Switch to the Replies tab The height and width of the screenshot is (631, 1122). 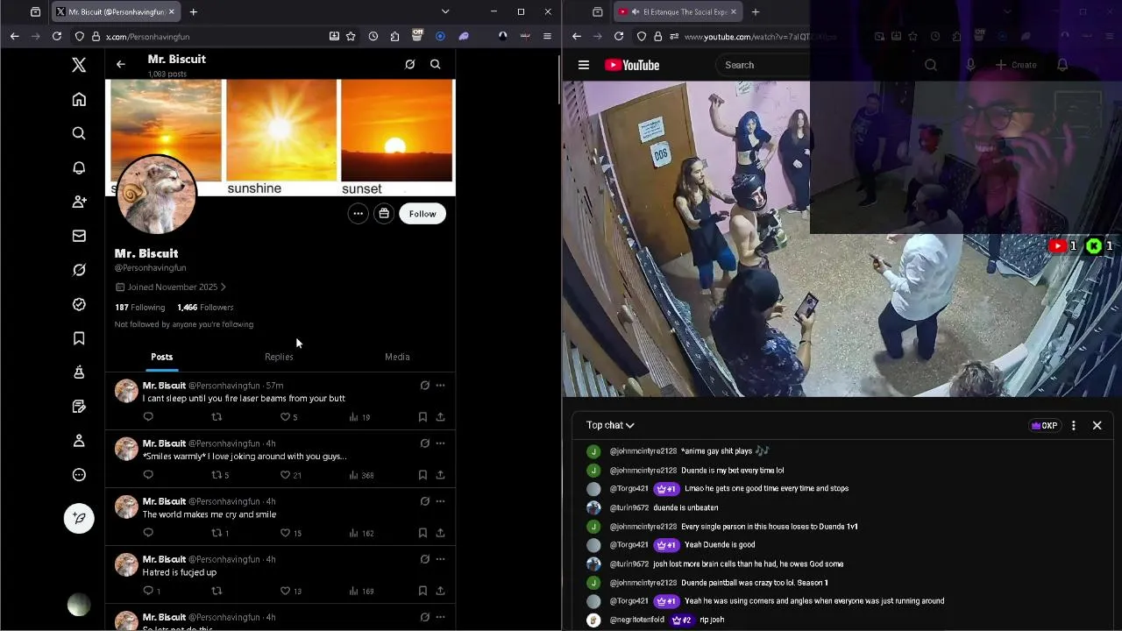[279, 357]
